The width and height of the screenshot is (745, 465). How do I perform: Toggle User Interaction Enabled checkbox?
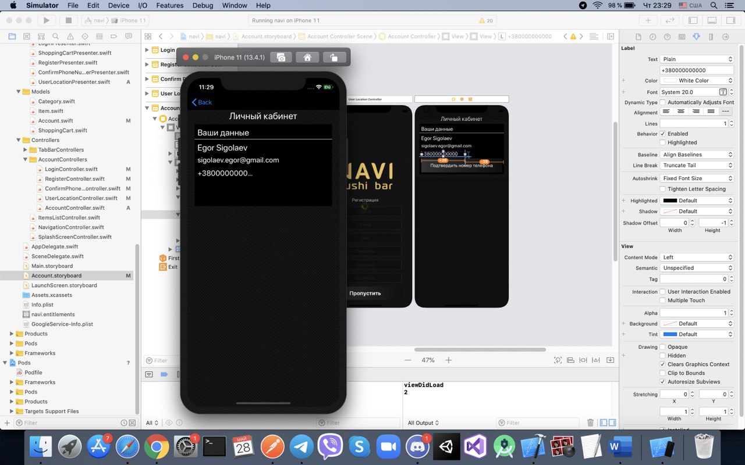[x=662, y=292]
